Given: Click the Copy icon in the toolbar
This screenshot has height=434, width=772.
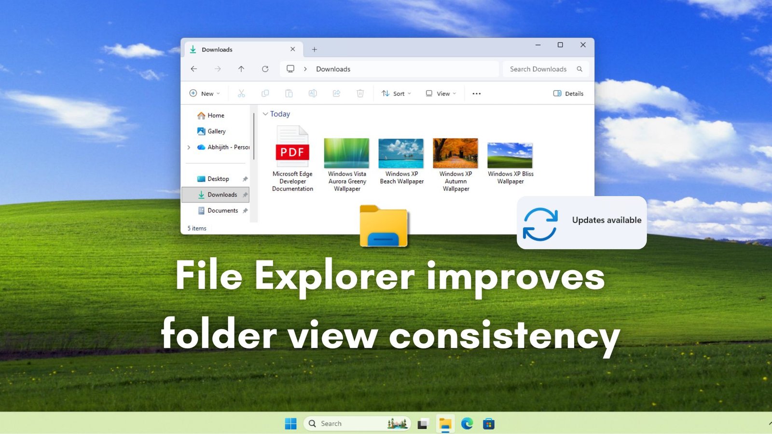Looking at the screenshot, I should (x=265, y=93).
